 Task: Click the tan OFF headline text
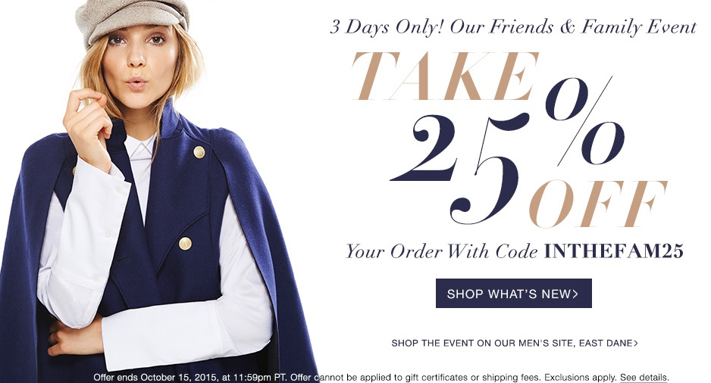(597, 204)
